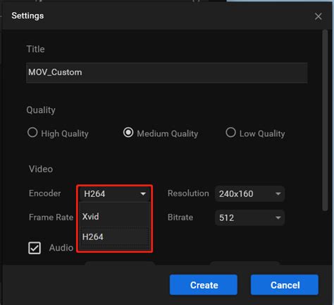Viewport: 334px width, 305px height.
Task: Select the Medium Quality radio button
Action: click(x=128, y=133)
